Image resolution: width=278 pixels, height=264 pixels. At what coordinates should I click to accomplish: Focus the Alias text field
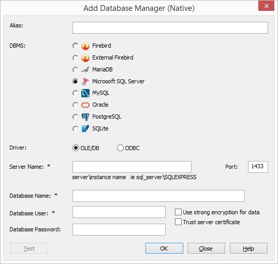170,27
